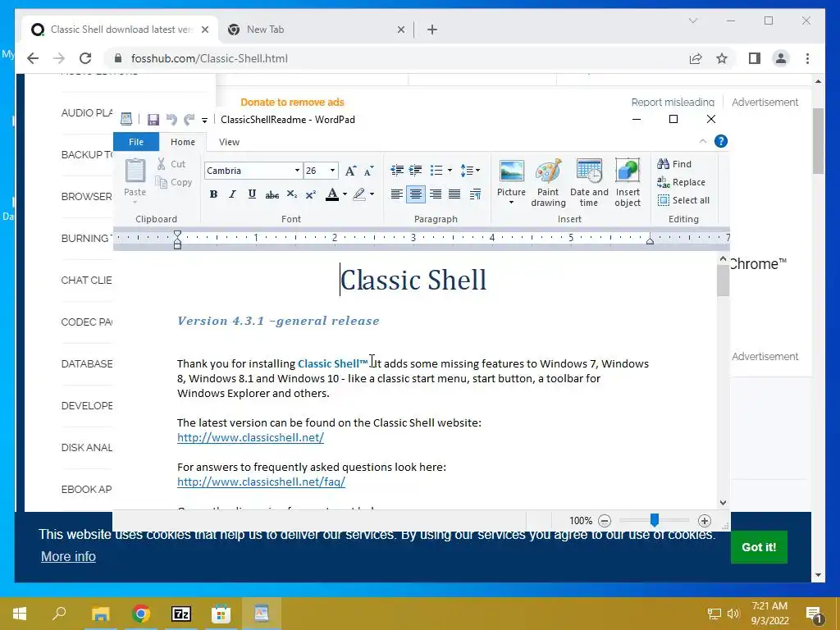Click the Cut scissors button

(x=171, y=164)
